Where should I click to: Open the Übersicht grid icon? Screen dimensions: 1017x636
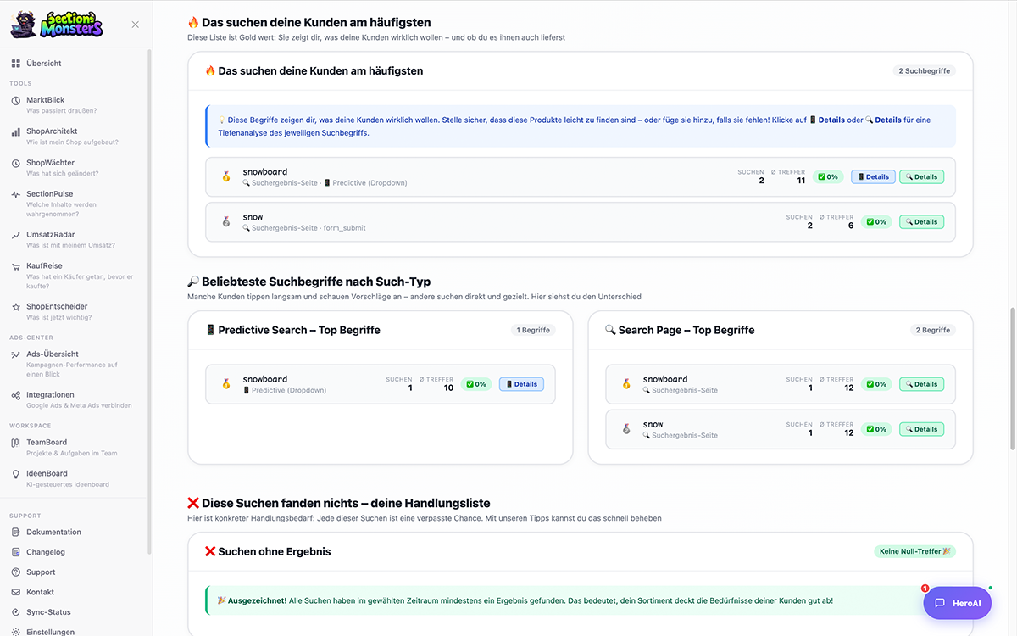click(16, 64)
